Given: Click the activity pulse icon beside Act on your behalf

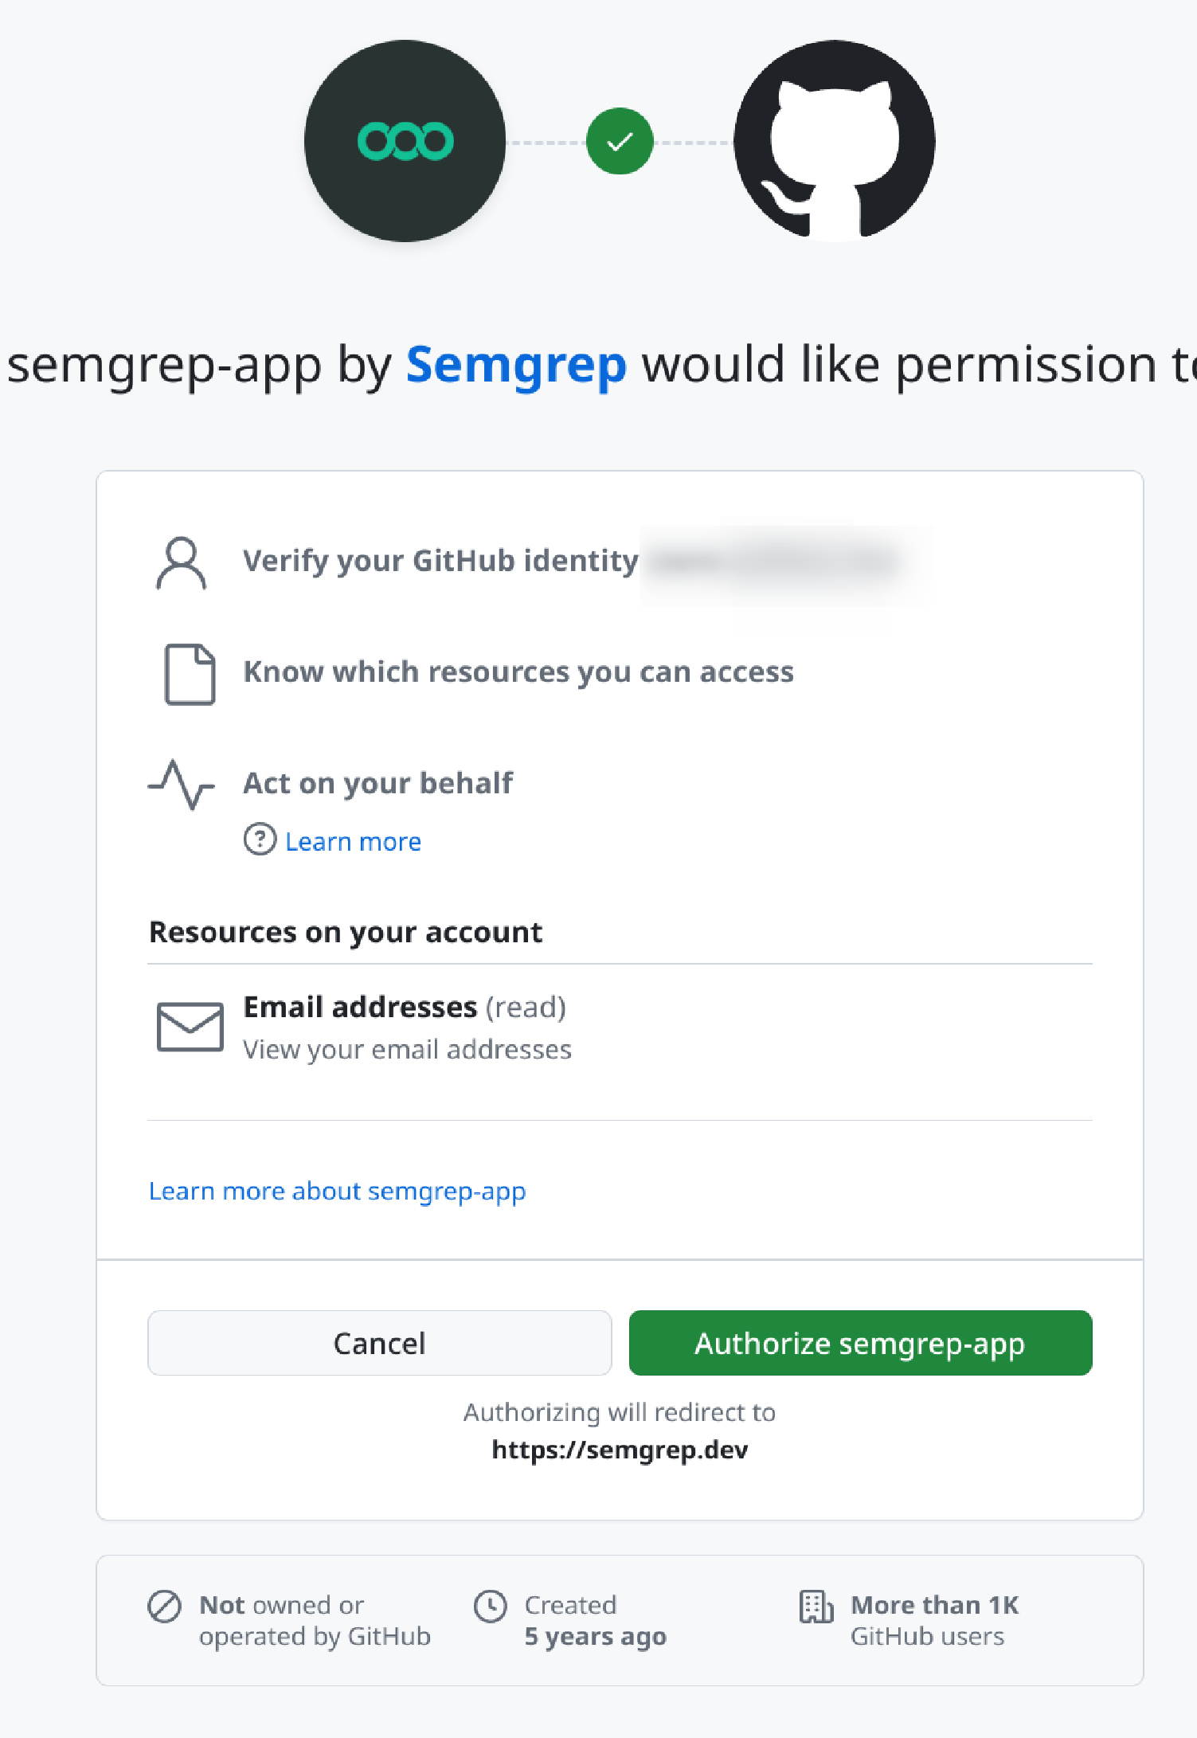Looking at the screenshot, I should tap(181, 785).
